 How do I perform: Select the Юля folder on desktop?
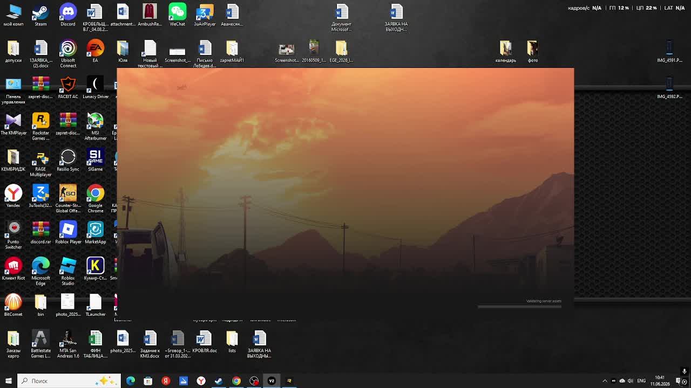pos(123,51)
